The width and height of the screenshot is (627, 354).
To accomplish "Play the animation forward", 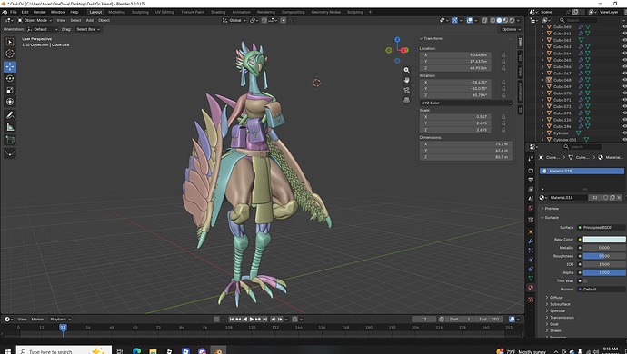I will (252, 319).
